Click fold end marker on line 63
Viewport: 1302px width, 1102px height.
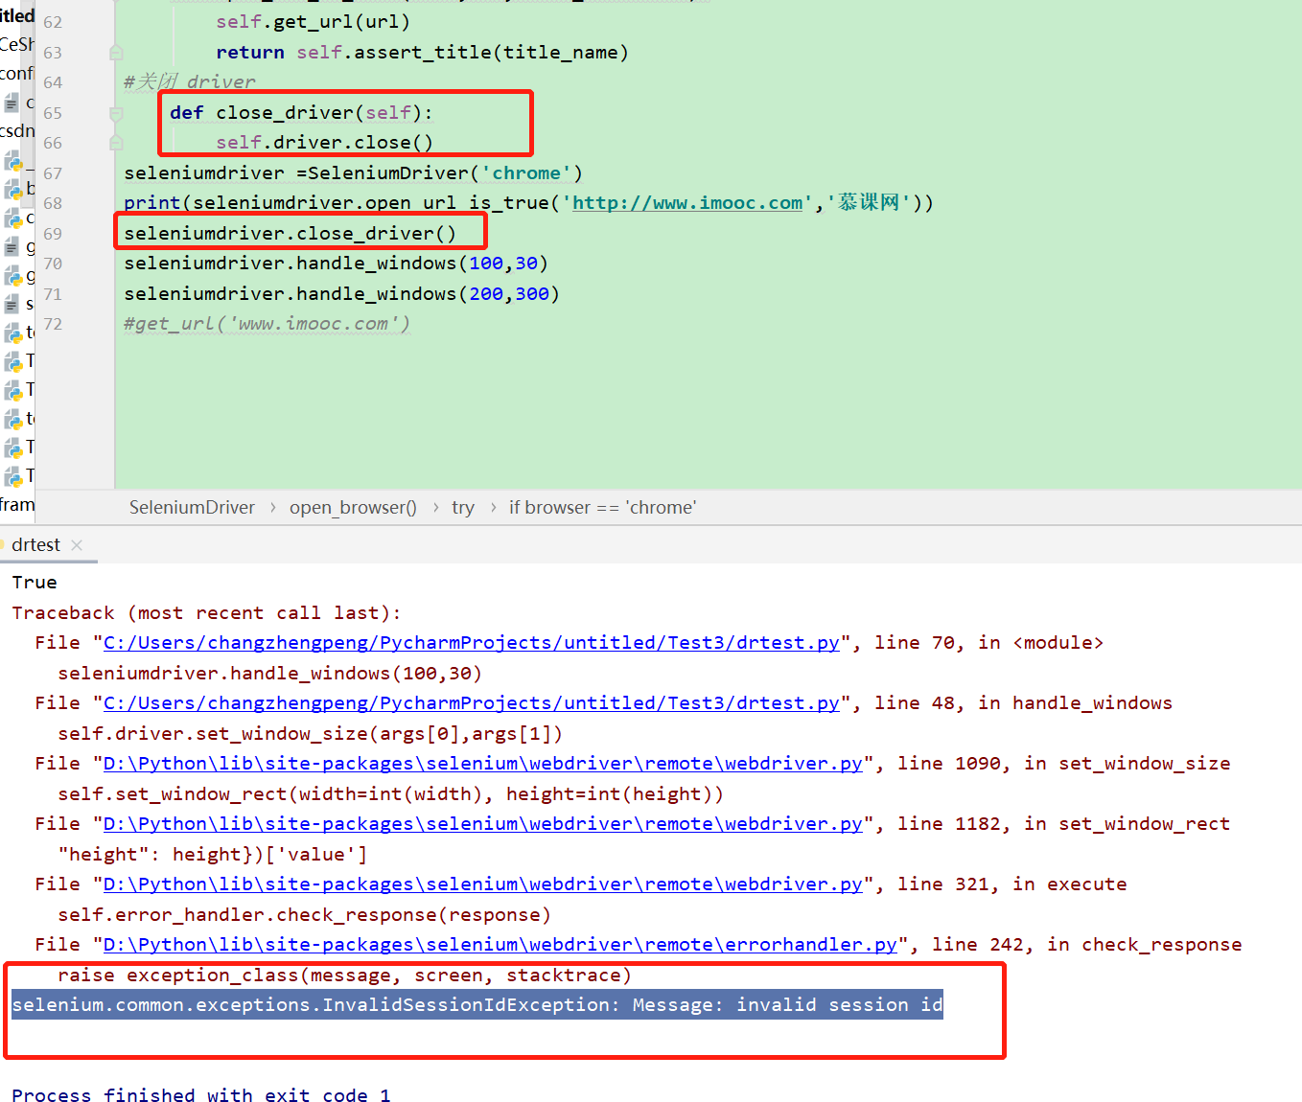(x=116, y=53)
